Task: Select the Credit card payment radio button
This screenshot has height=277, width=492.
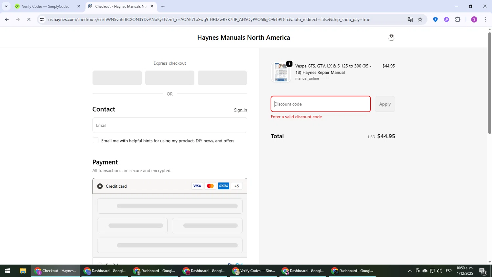Action: click(100, 186)
